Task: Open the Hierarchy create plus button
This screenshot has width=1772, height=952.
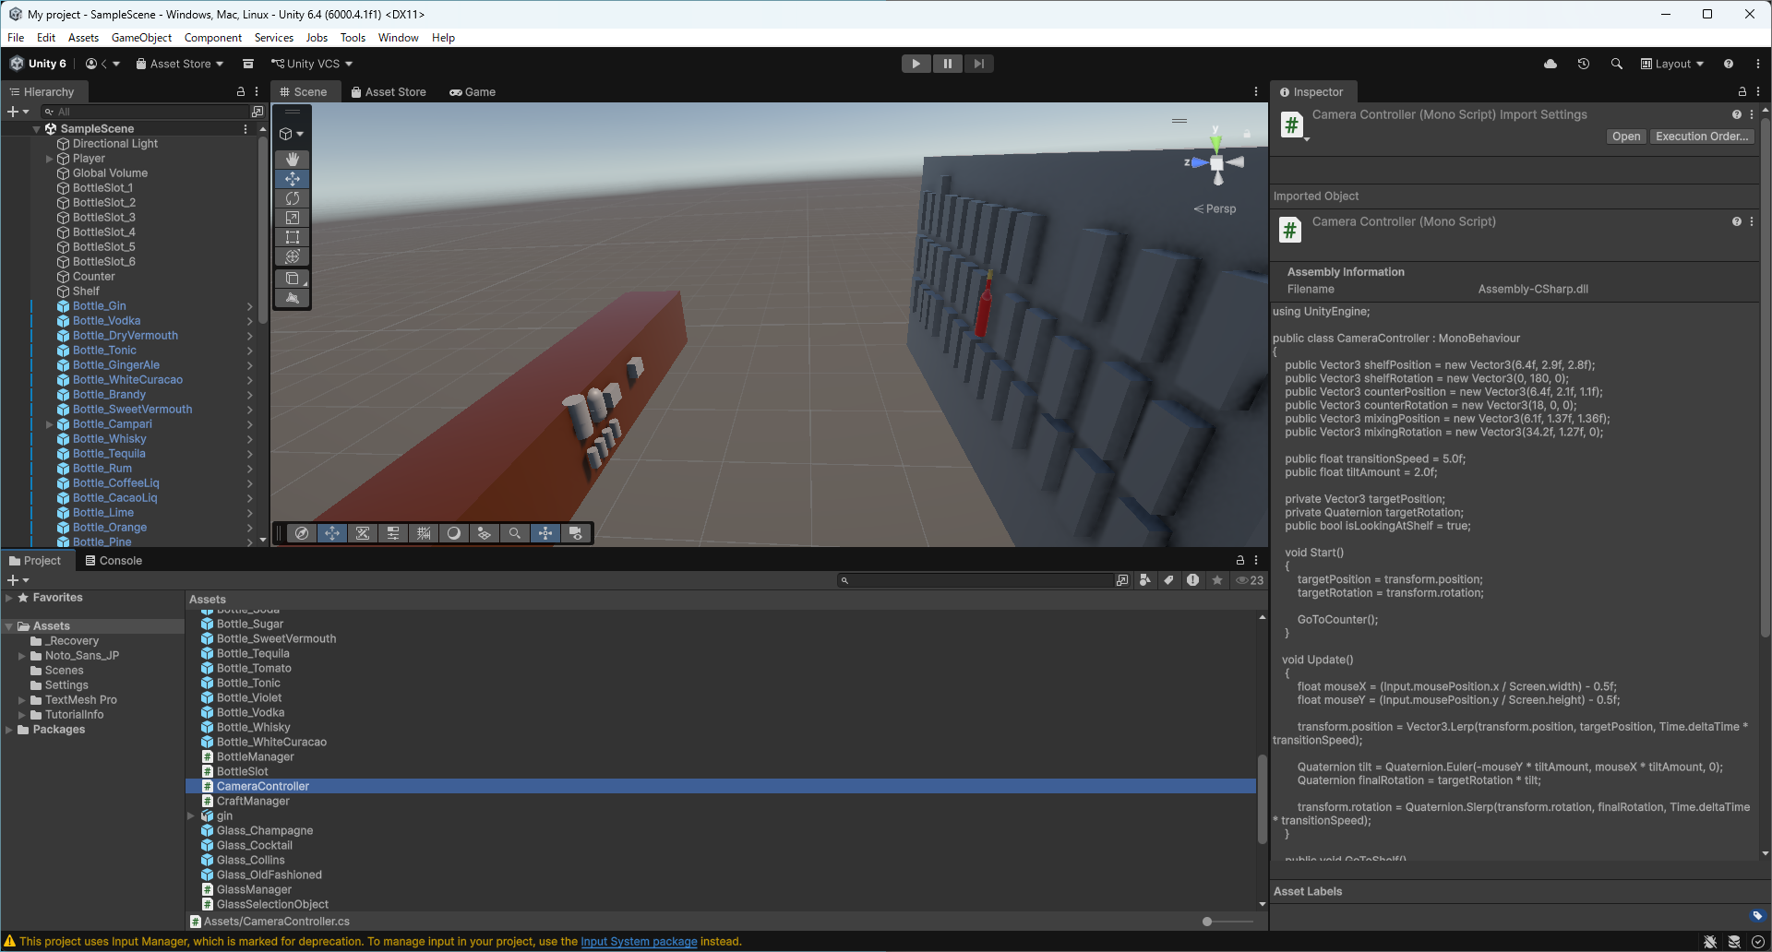Action: tap(18, 112)
